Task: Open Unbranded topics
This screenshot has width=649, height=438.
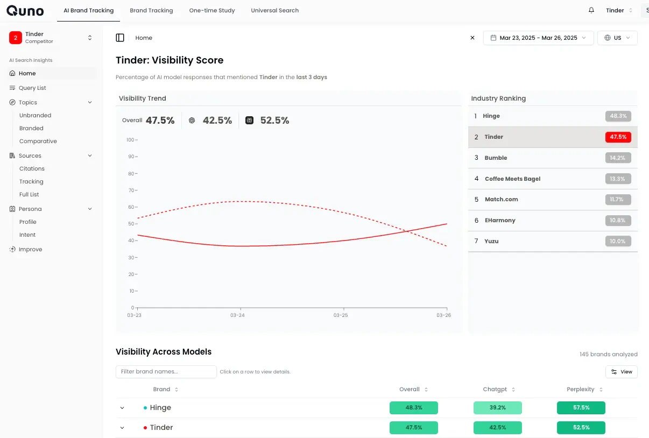Action: pyautogui.click(x=35, y=115)
